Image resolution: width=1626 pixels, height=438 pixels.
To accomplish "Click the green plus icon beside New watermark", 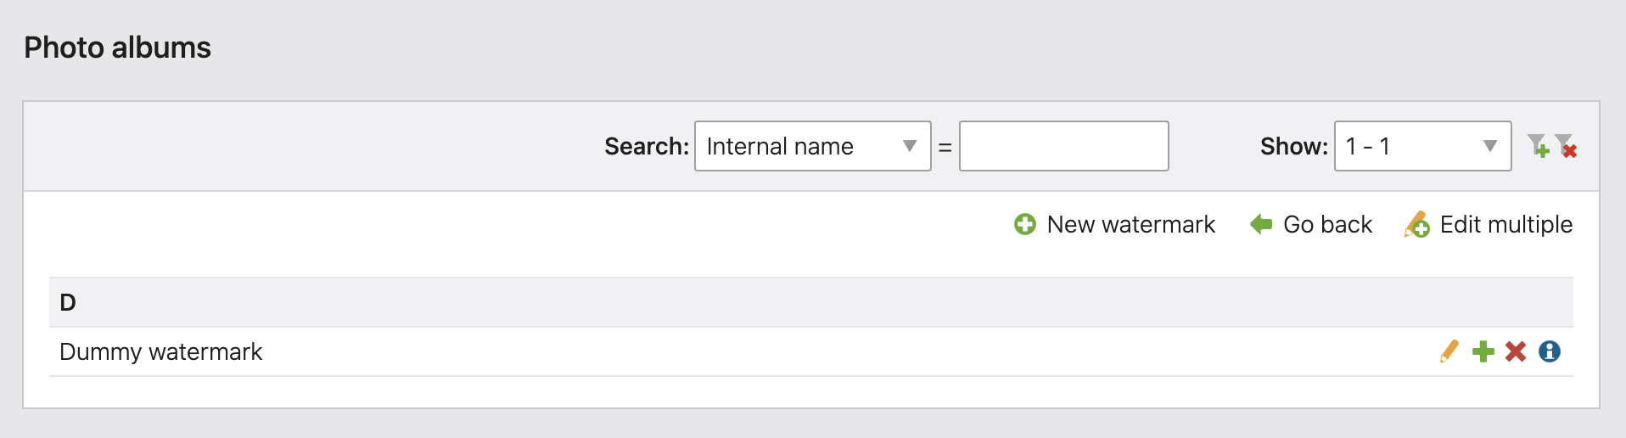I will pyautogui.click(x=1025, y=224).
